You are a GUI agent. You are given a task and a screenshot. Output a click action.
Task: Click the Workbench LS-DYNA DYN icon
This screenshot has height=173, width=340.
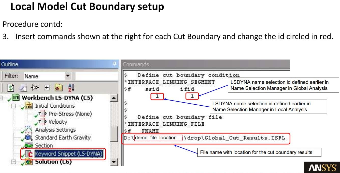(x=16, y=98)
